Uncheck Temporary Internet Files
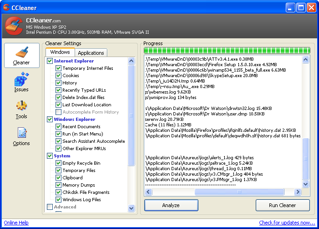This screenshot has width=319, height=229. 59,68
